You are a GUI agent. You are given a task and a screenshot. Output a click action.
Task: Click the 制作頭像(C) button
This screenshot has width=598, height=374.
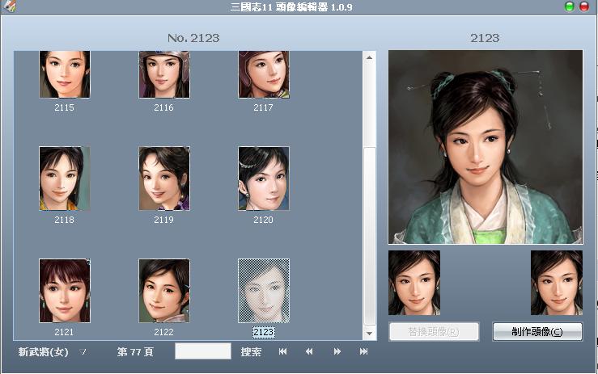[x=537, y=332]
